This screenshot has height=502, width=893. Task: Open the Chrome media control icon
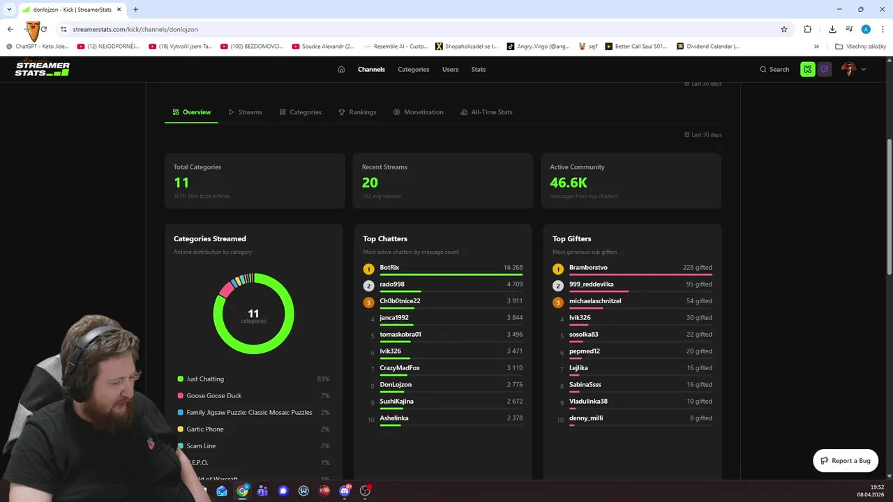(849, 29)
